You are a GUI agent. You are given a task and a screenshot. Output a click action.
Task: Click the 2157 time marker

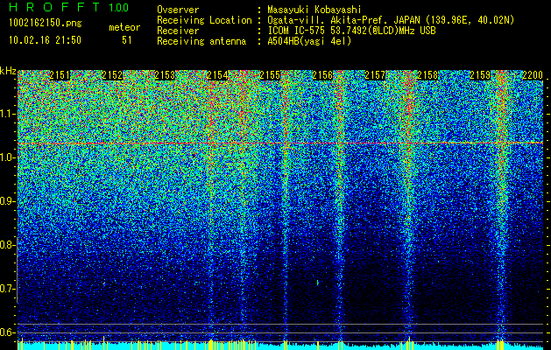(x=375, y=74)
